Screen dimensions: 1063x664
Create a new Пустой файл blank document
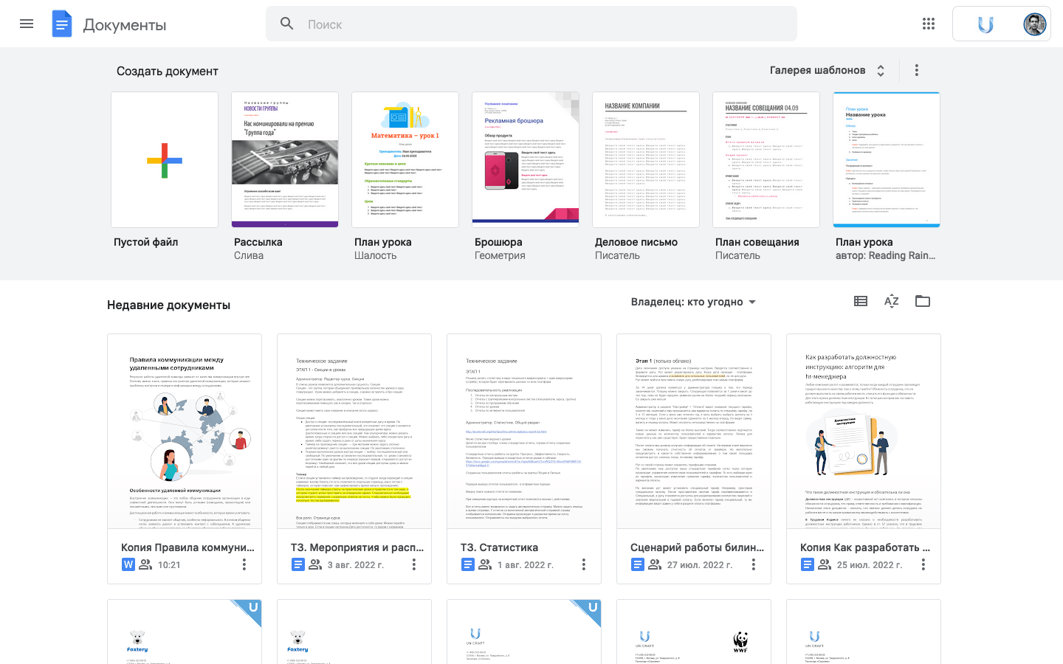pos(165,160)
